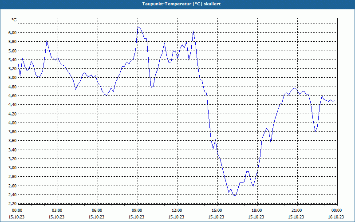The height and width of the screenshot is (222, 355).
Task: Click the 3,60 y-axis label
Action: click(13, 141)
